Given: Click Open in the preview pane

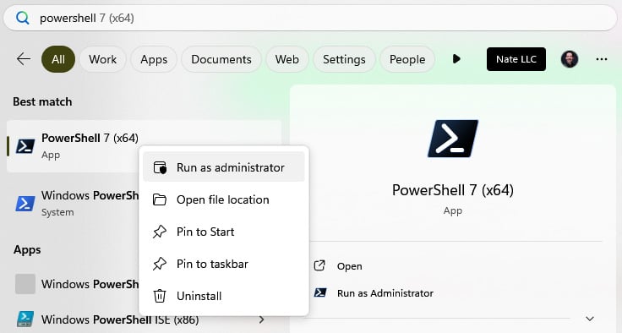Looking at the screenshot, I should click(x=350, y=266).
